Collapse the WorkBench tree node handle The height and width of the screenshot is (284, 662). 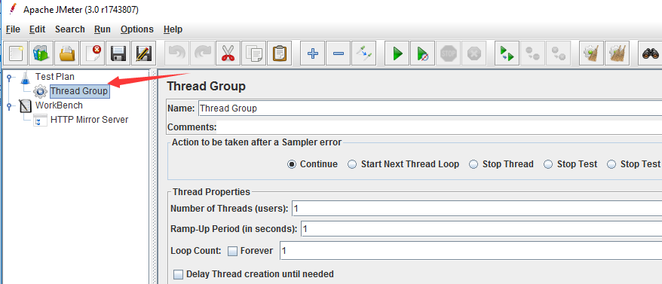click(9, 105)
